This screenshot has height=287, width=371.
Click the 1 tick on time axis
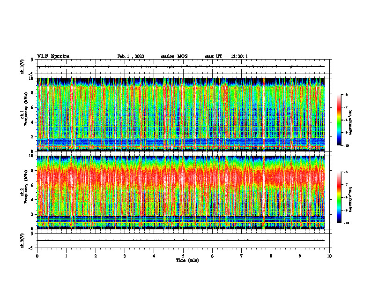[66, 256]
